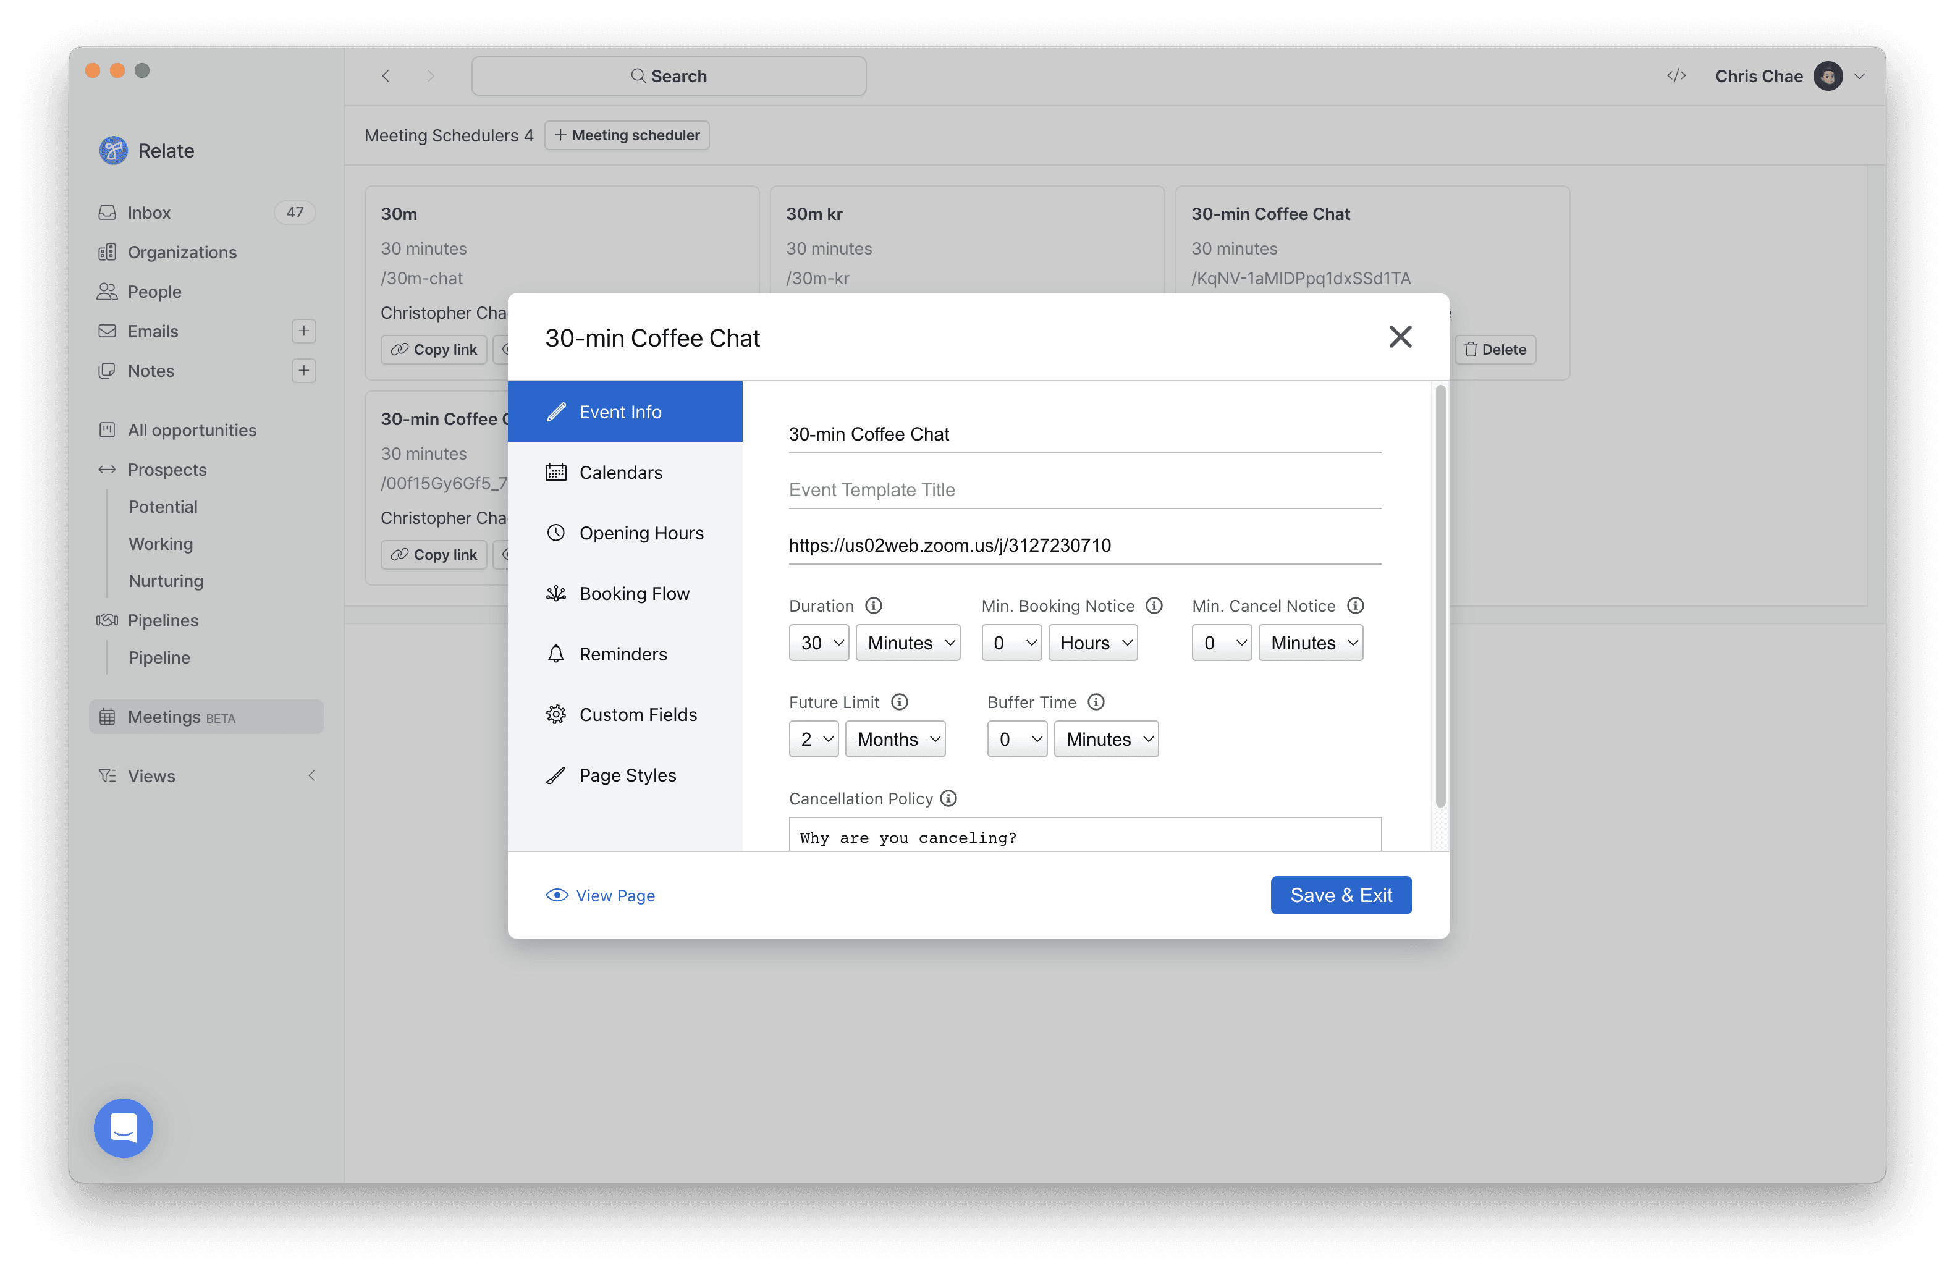
Task: Open the Min. Booking Notice Hours dropdown
Action: coord(1092,643)
